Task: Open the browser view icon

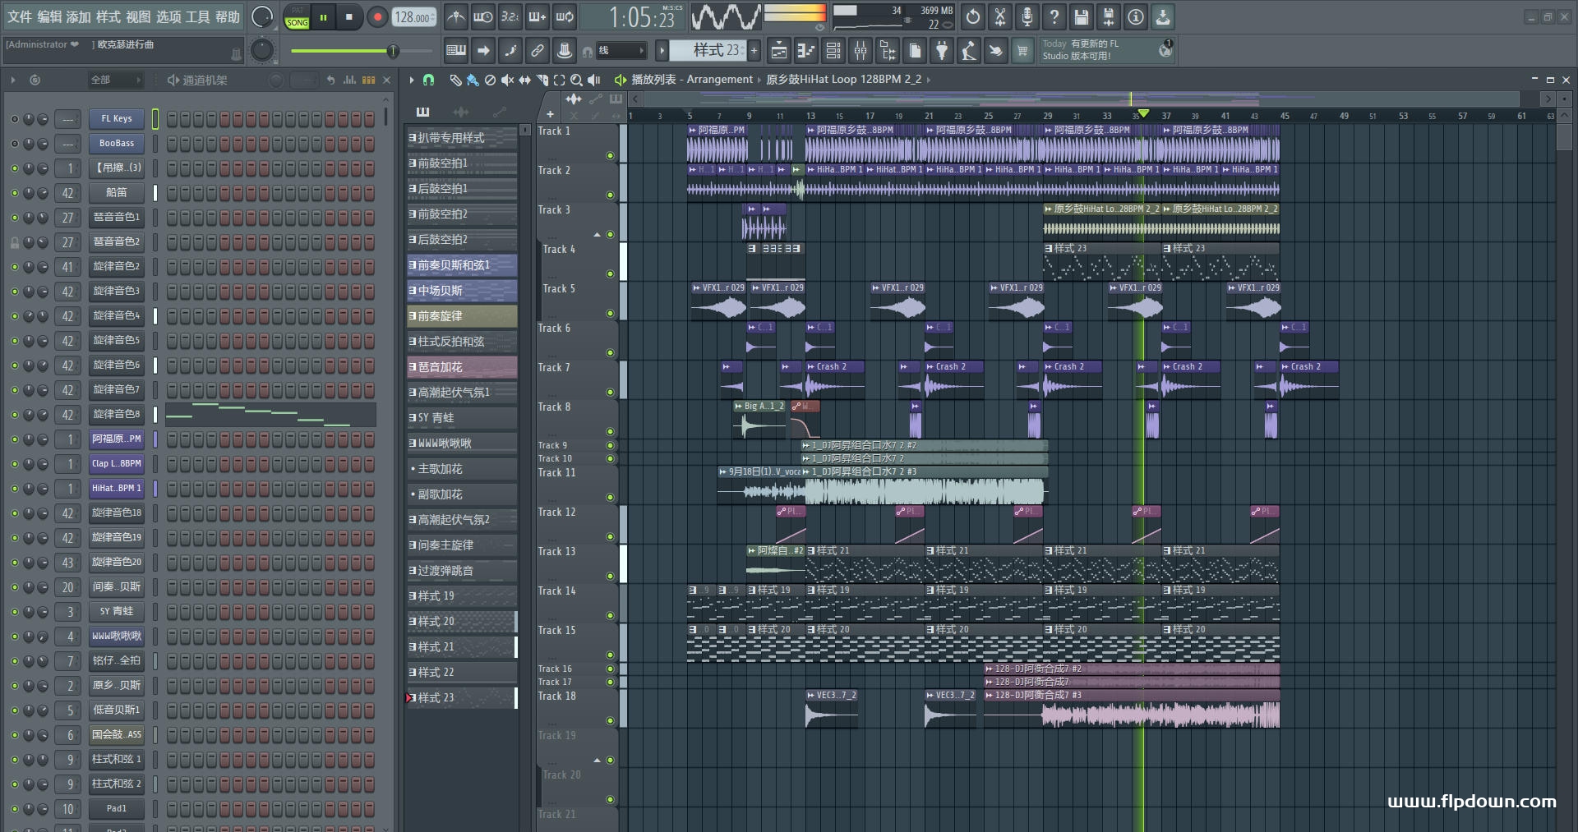Action: (888, 51)
